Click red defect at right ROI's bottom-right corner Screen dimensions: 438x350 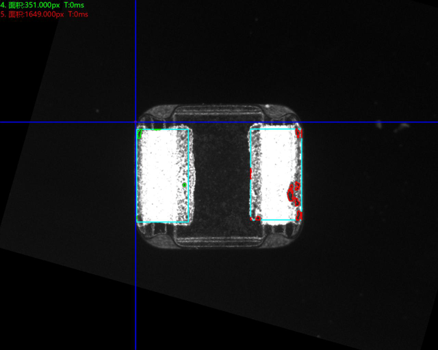(x=298, y=215)
